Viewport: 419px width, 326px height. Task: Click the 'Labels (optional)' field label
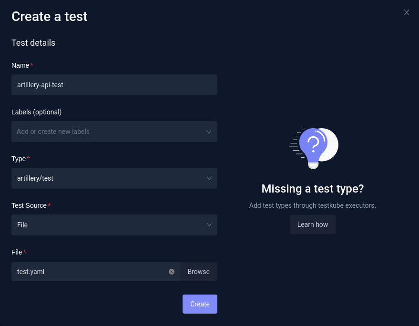click(x=37, y=112)
